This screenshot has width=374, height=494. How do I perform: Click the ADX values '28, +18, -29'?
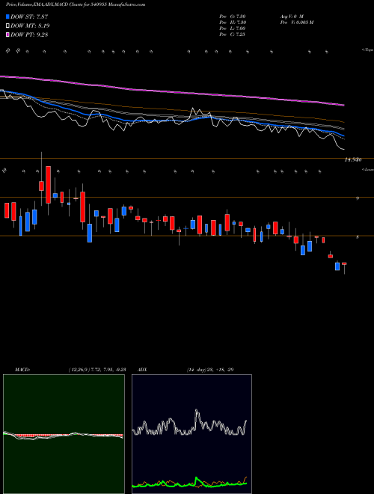click(x=220, y=370)
